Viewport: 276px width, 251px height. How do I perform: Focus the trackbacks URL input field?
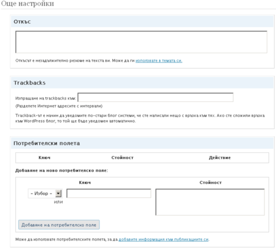pyautogui.click(x=156, y=97)
